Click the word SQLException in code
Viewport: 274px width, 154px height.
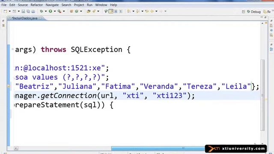click(x=96, y=50)
